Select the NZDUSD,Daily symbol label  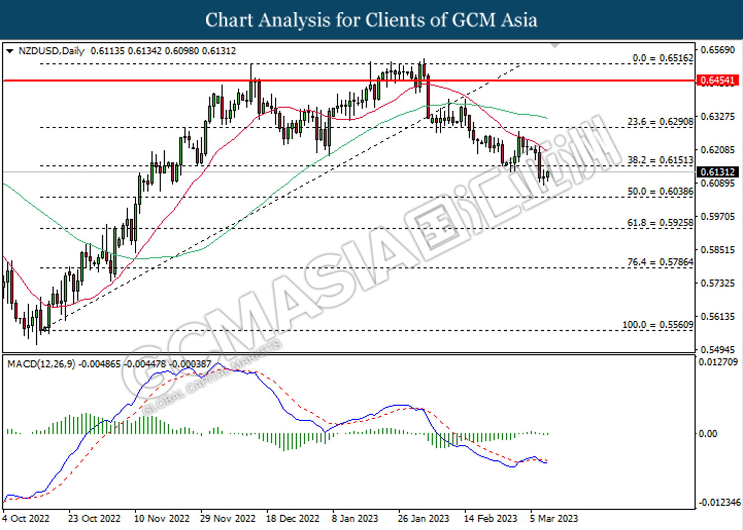click(52, 51)
